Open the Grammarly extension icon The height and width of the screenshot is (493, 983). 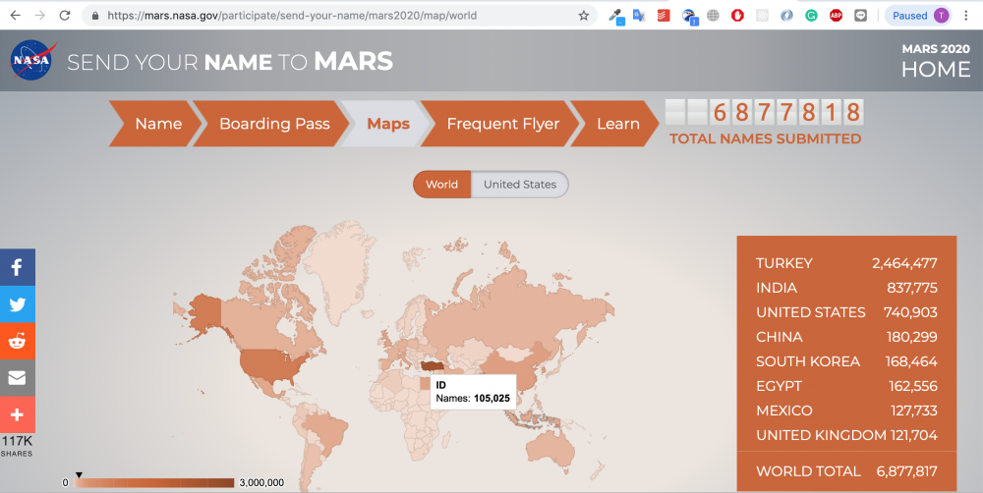(x=811, y=16)
